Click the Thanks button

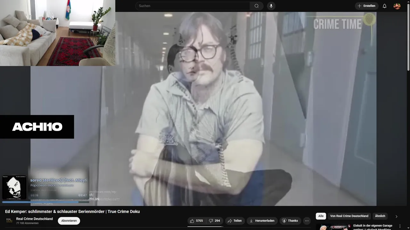pyautogui.click(x=290, y=221)
